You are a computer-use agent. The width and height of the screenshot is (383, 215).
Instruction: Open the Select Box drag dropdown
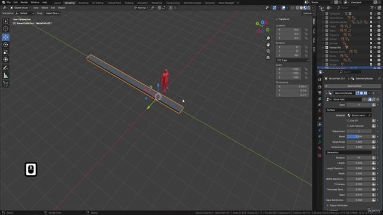(53, 13)
